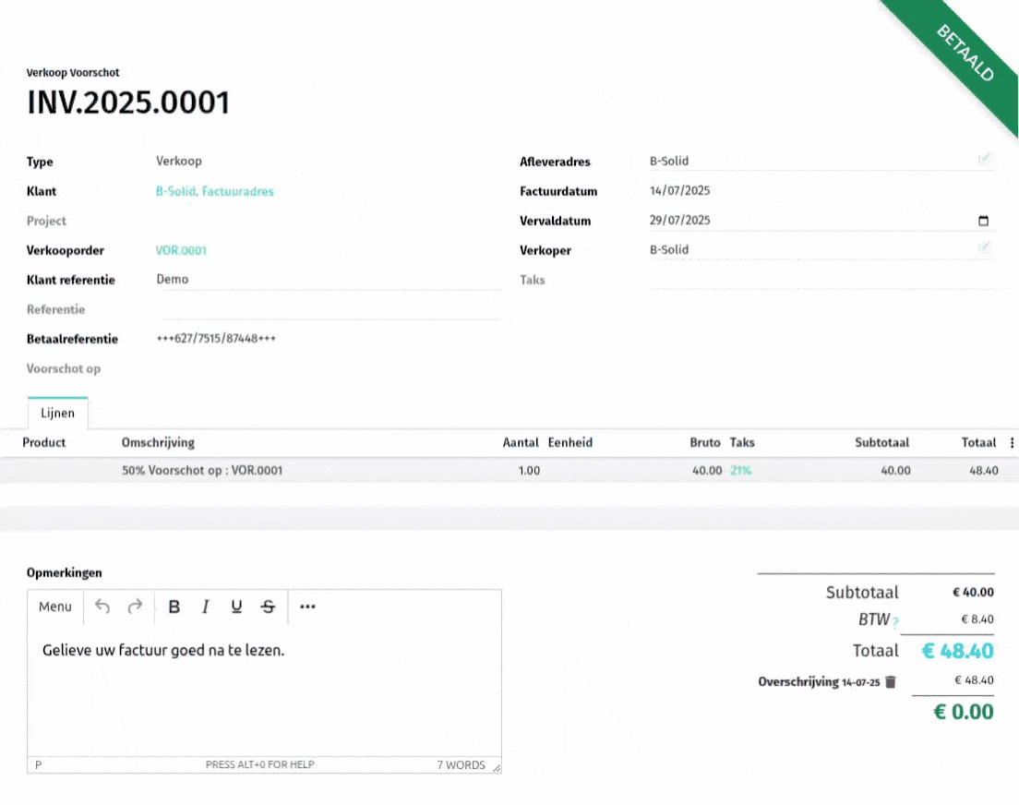
Task: Click the line total cell 48.40
Action: (984, 470)
